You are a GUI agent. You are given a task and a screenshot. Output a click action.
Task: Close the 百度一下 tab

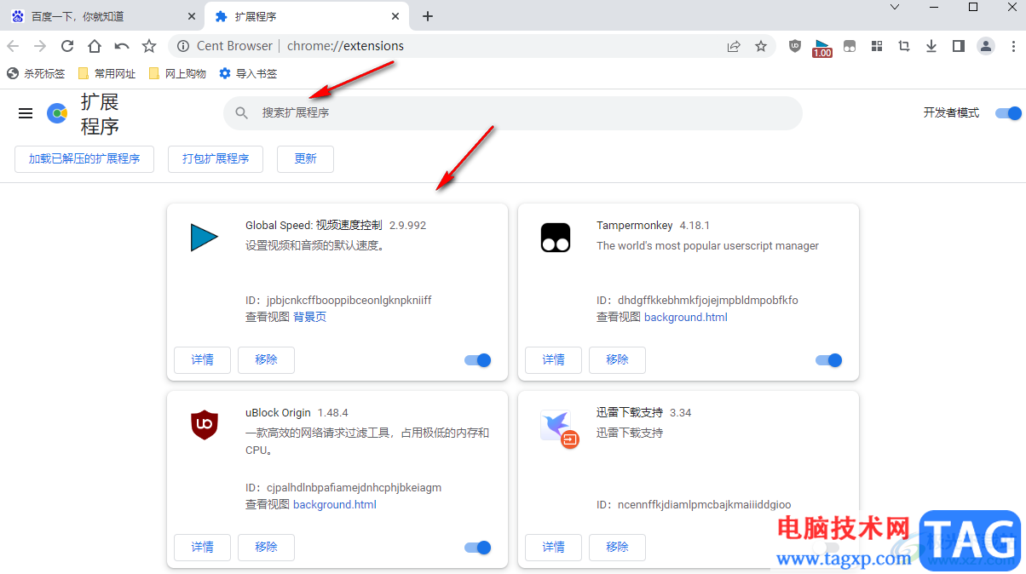click(191, 16)
